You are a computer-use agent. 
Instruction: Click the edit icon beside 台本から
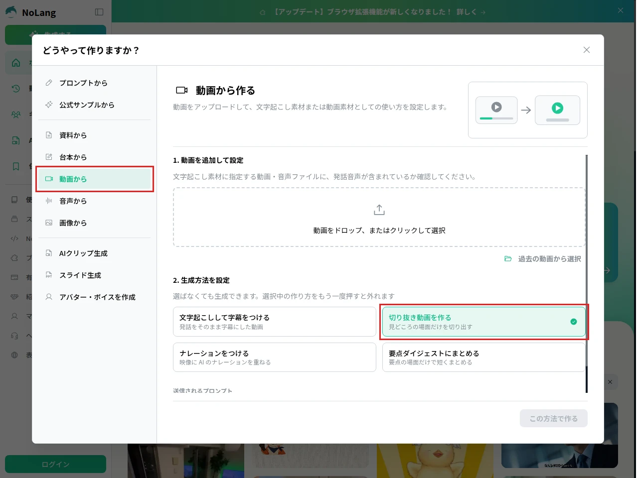coord(49,157)
